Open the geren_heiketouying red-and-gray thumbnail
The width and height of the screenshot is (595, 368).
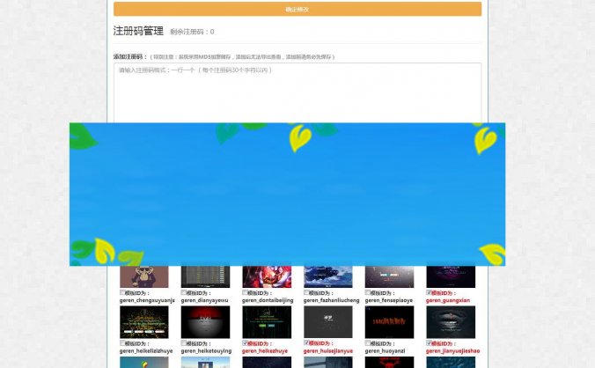tap(205, 322)
